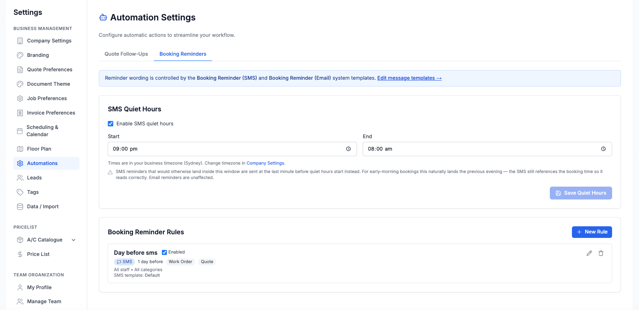Follow the Edit message templates link
This screenshot has height=310, width=639.
409,78
